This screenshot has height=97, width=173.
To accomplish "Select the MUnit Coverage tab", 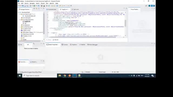I will click(x=34, y=62).
